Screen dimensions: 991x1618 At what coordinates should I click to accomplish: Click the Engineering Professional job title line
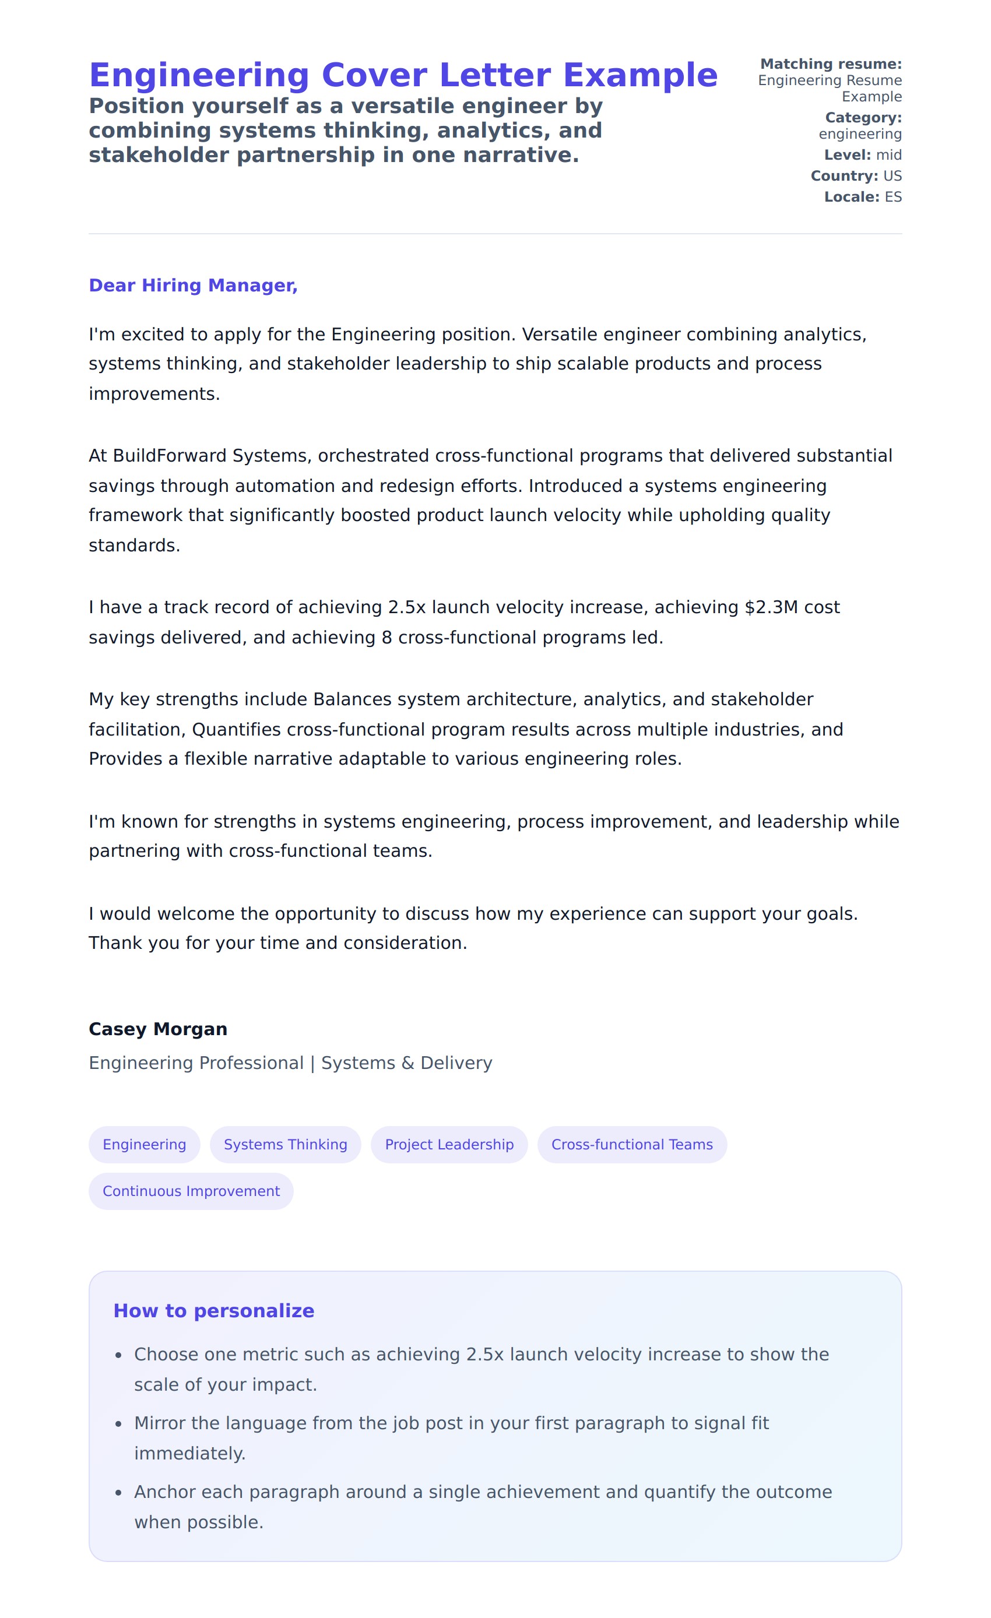tap(290, 1063)
